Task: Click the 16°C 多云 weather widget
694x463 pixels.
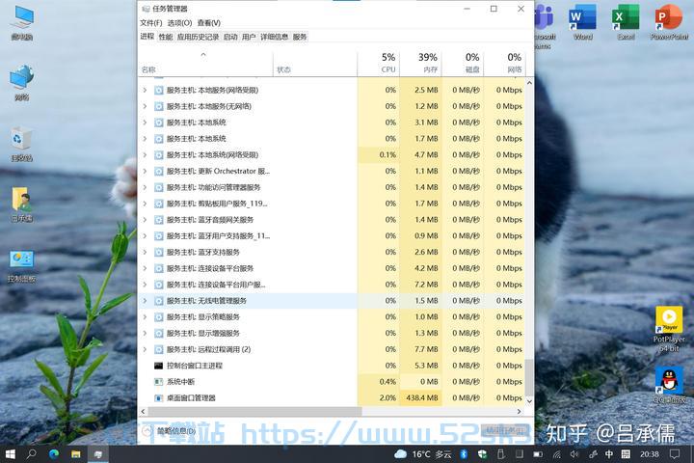Action: 423,454
